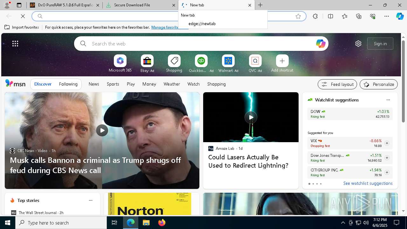Open Task View on the taskbar
Screen dimensions: 407x229
(x=114, y=223)
